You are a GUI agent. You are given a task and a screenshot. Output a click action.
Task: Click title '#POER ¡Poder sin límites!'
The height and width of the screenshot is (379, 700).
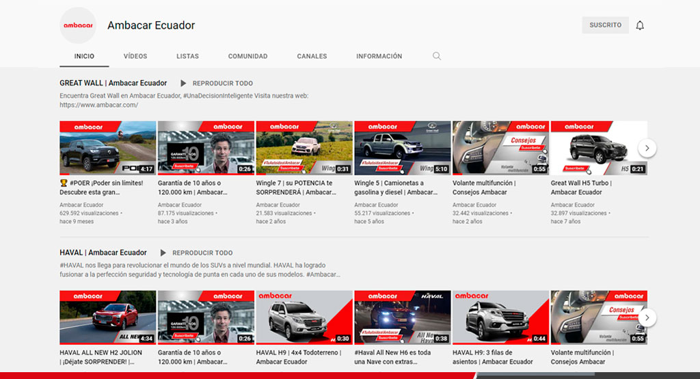point(102,187)
